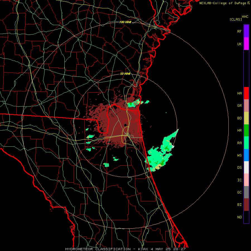Click the HHC product label
Image resolution: width=251 pixels, height=251 pixels.
(245, 17)
